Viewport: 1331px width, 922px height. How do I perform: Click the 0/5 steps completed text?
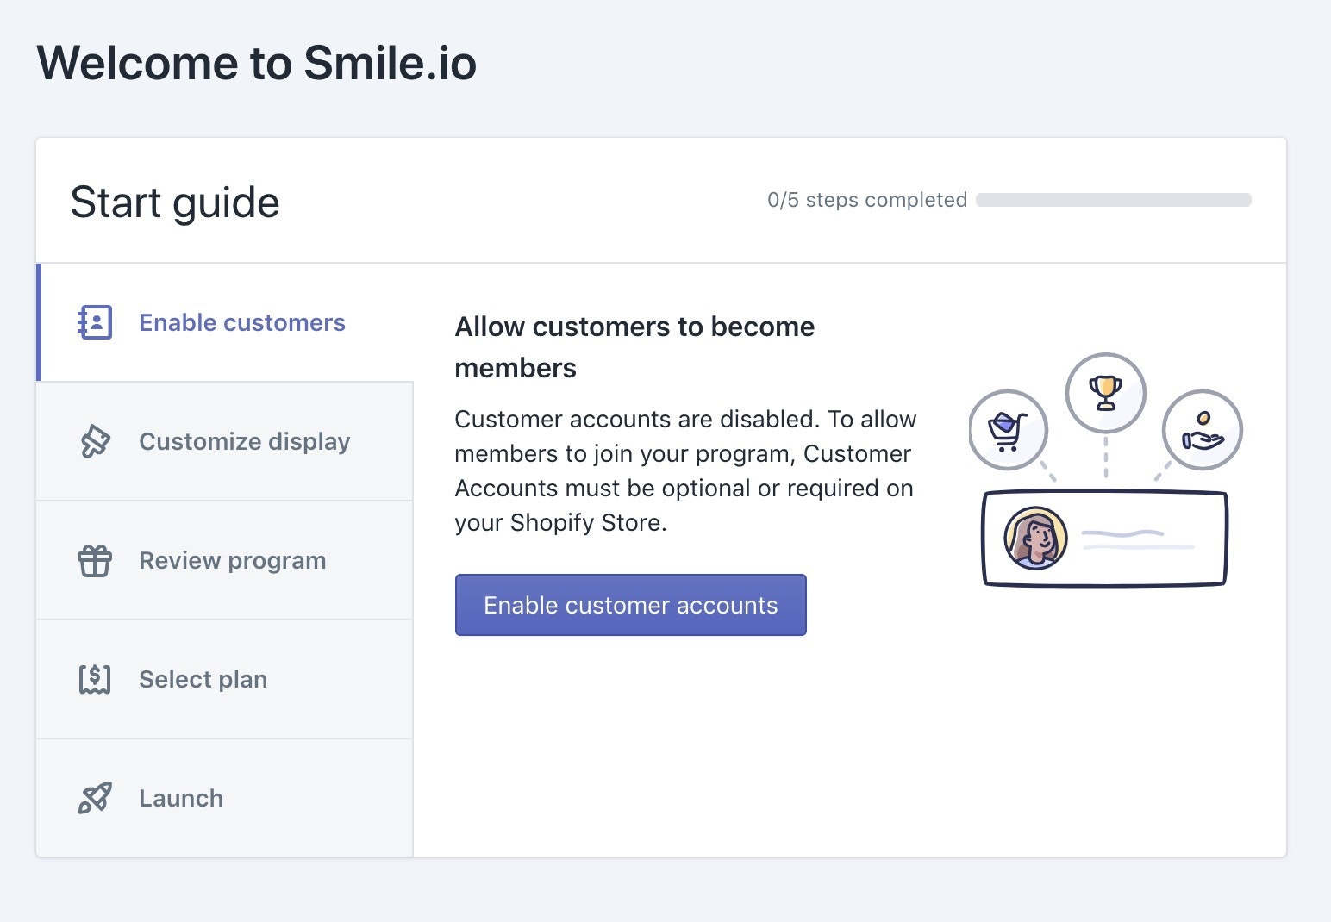click(866, 200)
